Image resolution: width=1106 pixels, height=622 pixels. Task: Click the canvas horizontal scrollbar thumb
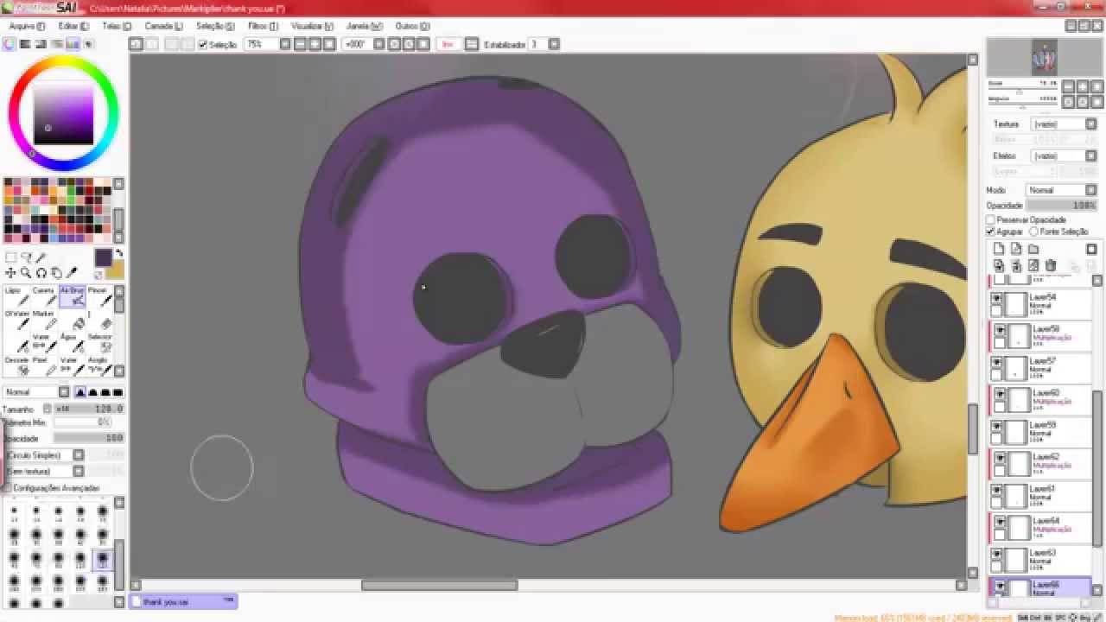tap(440, 585)
